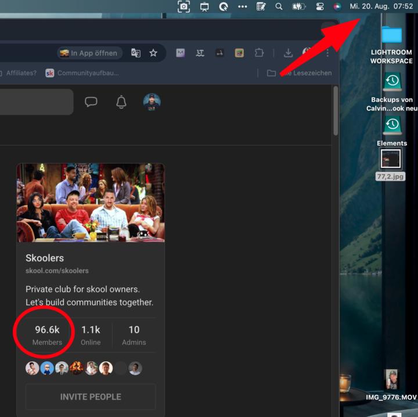Open the extensions puzzle piece menu
Screen dimensions: 418x417
(x=259, y=53)
